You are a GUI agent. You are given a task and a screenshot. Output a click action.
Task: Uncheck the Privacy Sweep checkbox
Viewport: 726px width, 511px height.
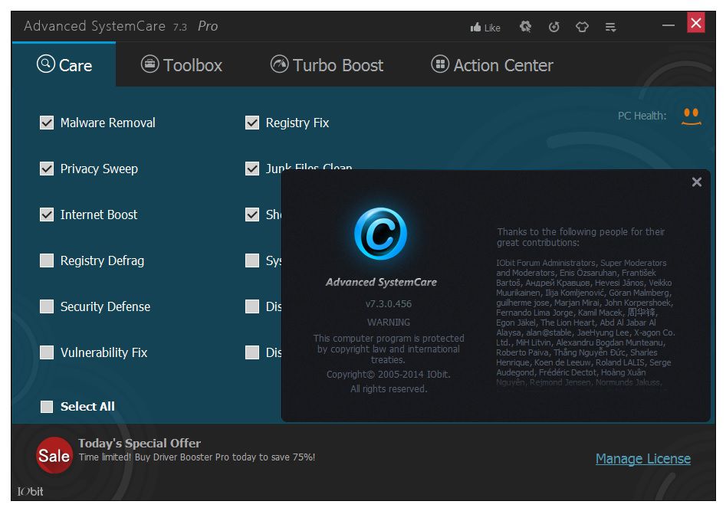(47, 169)
